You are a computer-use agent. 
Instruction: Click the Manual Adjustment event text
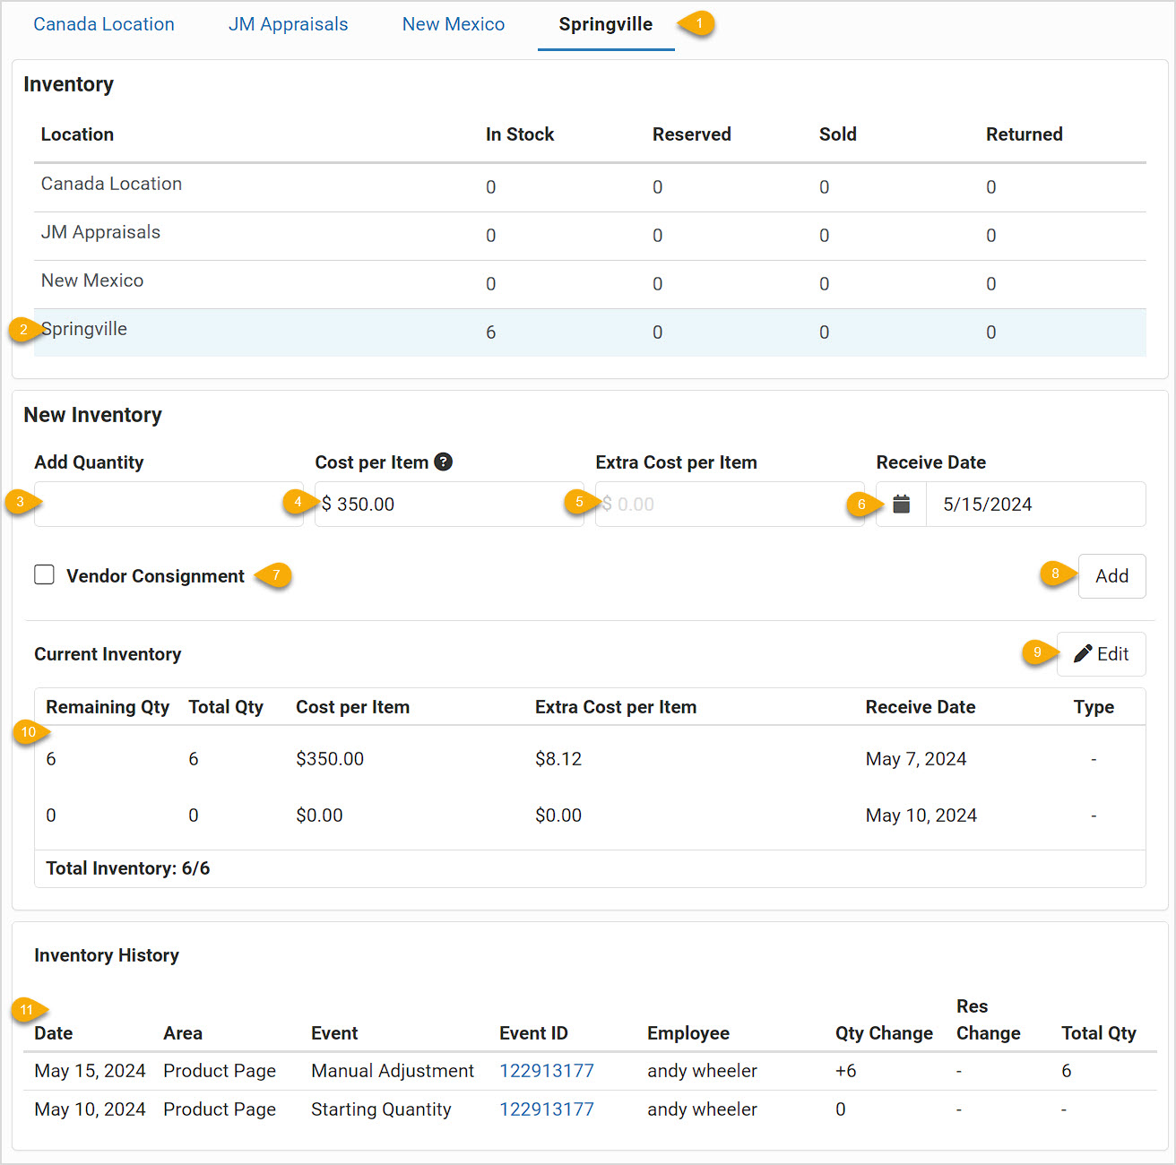pyautogui.click(x=393, y=1071)
